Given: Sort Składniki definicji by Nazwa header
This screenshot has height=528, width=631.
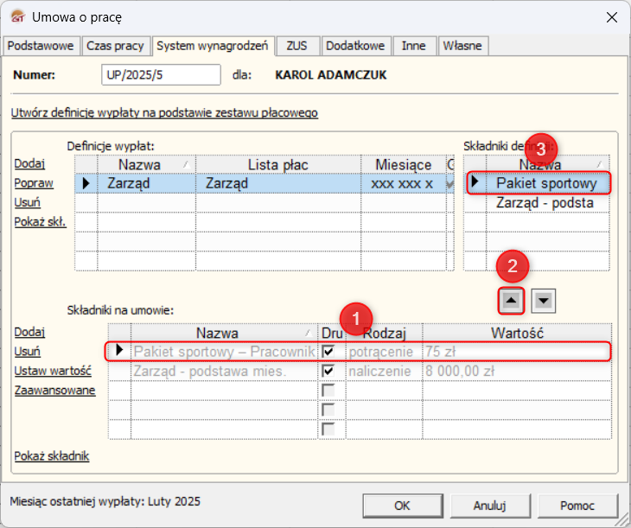Looking at the screenshot, I should pyautogui.click(x=539, y=164).
